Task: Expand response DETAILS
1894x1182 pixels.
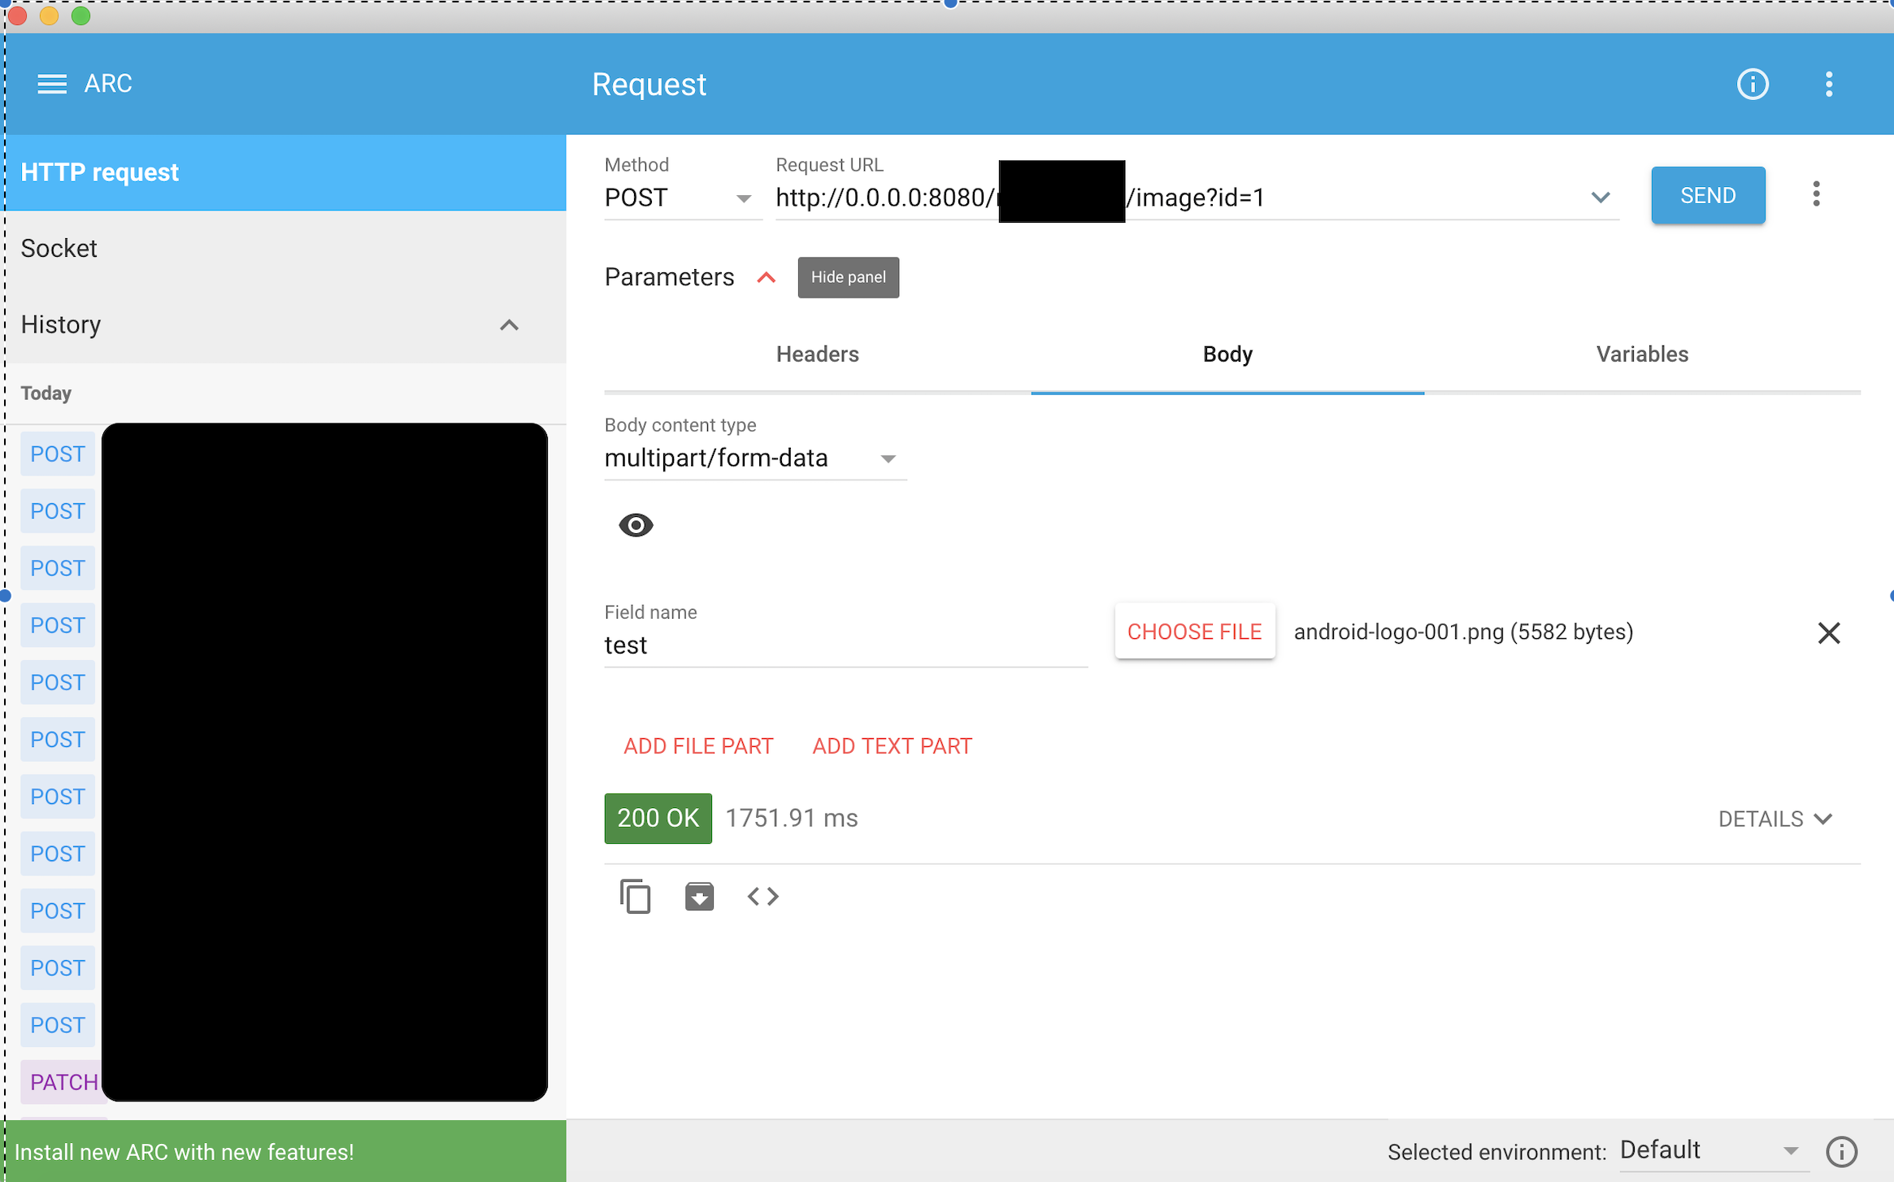Action: (x=1774, y=819)
